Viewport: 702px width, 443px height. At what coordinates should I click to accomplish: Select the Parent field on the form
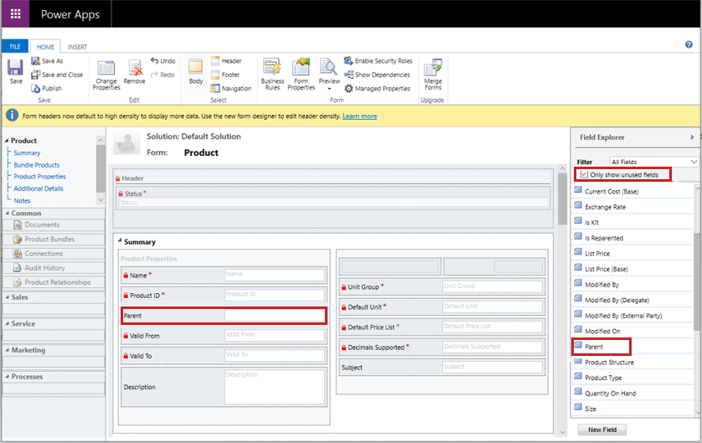(x=224, y=316)
